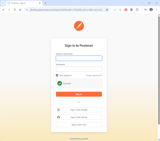Expand the tab search dropdown arrow
The height and width of the screenshot is (141, 160).
click(3, 3)
